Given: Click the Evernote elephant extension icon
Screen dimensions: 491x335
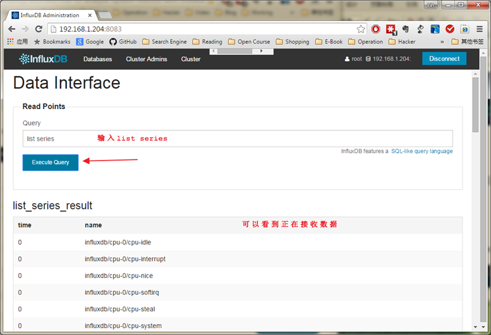Looking at the screenshot, I should click(406, 28).
